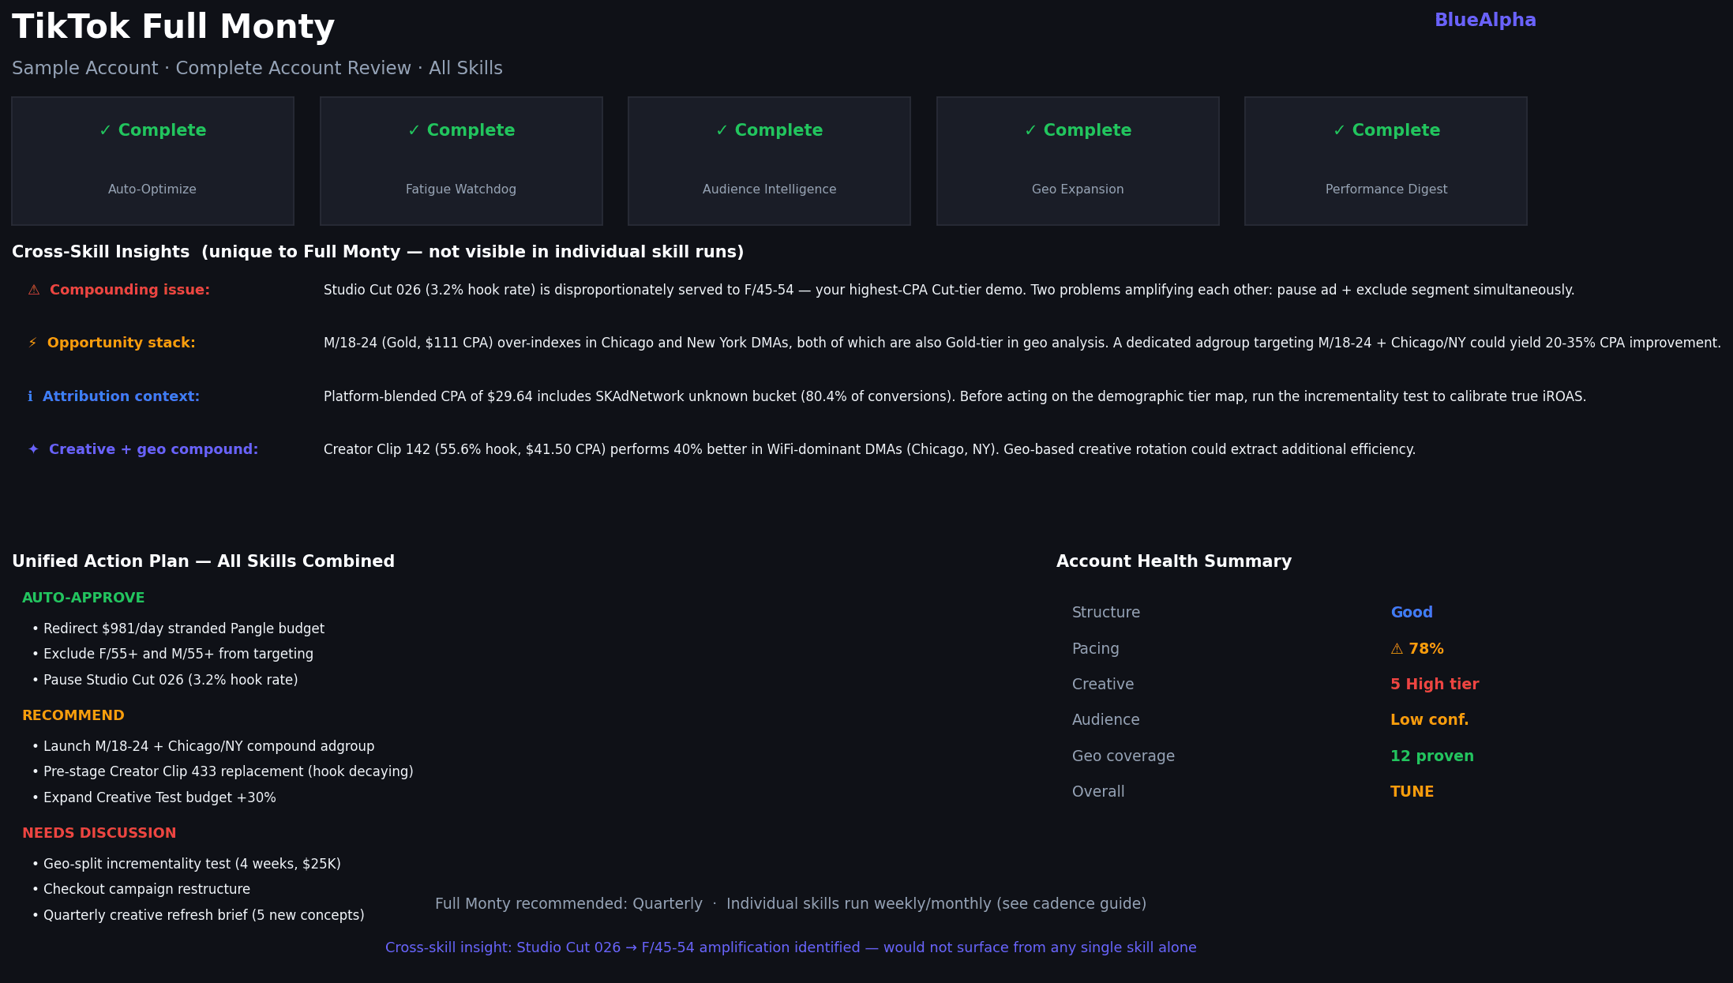Image resolution: width=1733 pixels, height=983 pixels.
Task: Click the insight text starting 'Creator Clip 142'
Action: 869,449
